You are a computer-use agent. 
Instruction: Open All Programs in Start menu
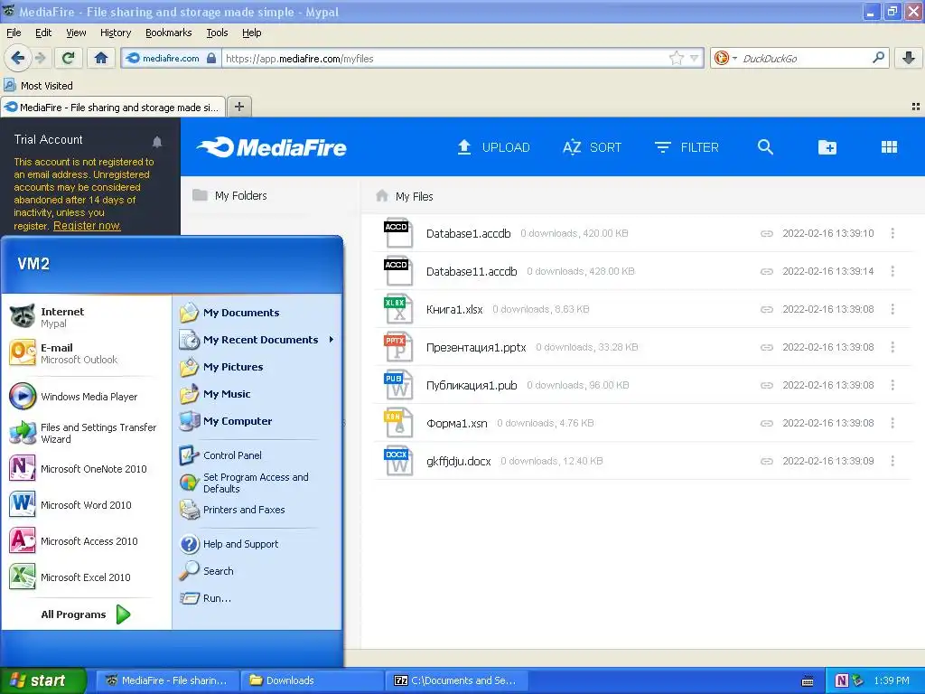85,614
